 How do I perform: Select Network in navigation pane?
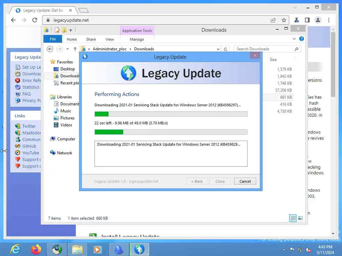pyautogui.click(x=61, y=153)
